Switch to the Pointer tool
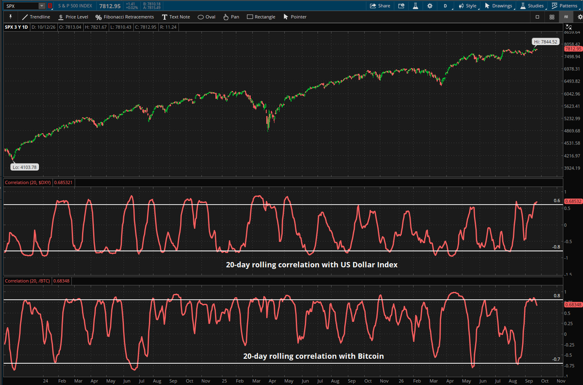583x385 pixels. [295, 17]
